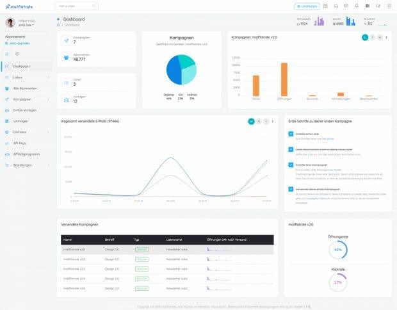Select second period toggle in campaigns bar chart
This screenshot has width=397, height=310.
pos(373,38)
